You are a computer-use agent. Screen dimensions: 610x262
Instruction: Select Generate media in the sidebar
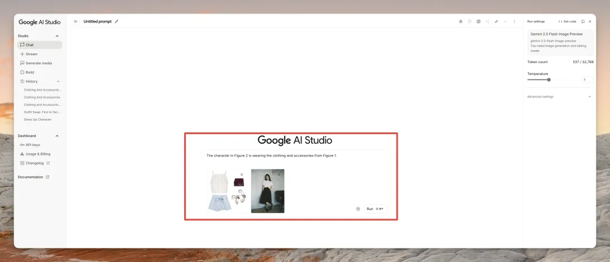pyautogui.click(x=38, y=63)
